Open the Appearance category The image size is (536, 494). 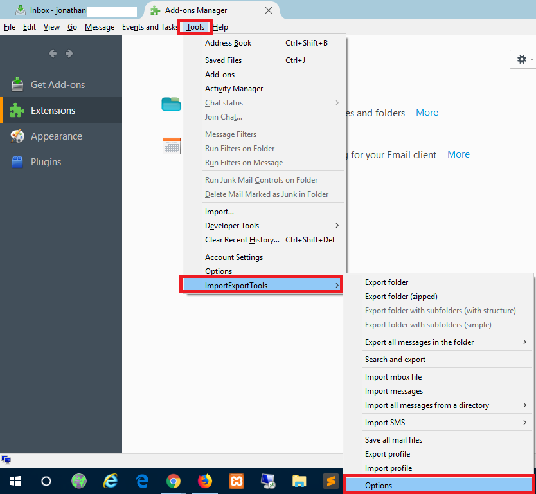(61, 136)
